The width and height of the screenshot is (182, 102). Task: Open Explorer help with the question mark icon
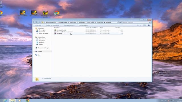(149, 25)
